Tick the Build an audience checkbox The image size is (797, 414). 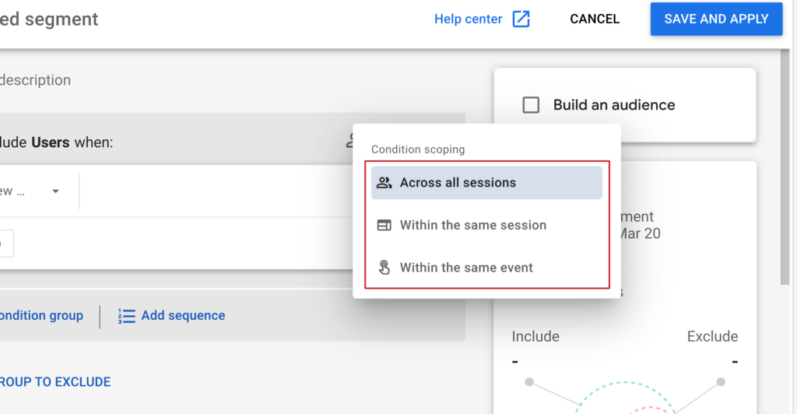531,105
